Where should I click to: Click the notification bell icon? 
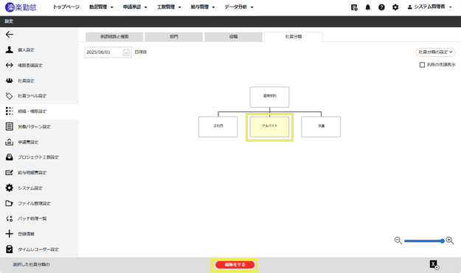pyautogui.click(x=368, y=7)
